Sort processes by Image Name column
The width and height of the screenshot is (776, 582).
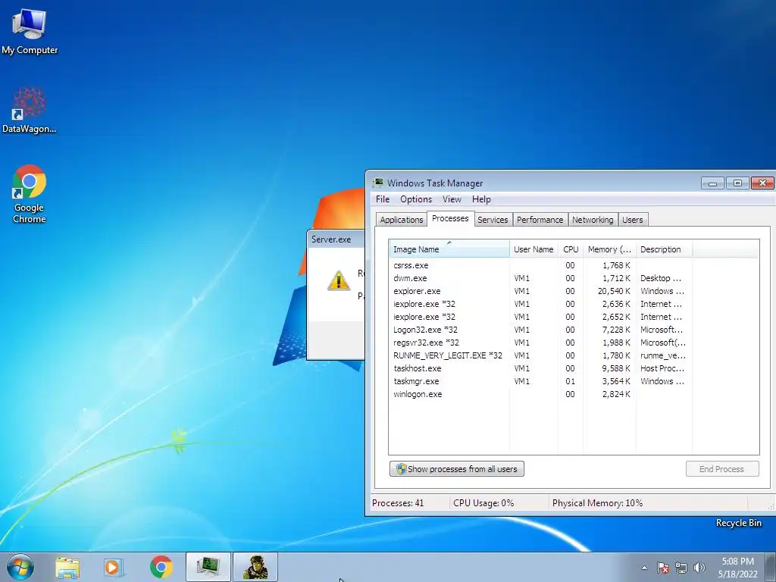[x=449, y=249]
